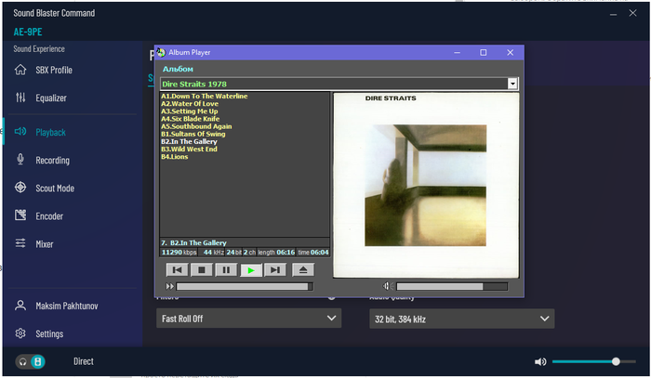This screenshot has width=651, height=378.
Task: Stop playback in Album Player
Action: [202, 270]
